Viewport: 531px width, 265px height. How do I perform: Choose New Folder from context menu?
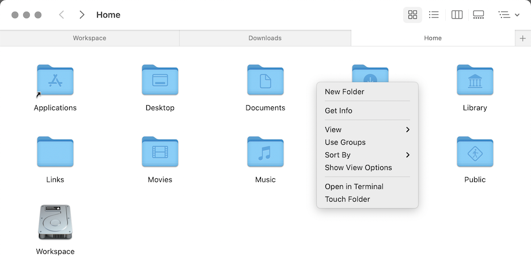coord(344,91)
